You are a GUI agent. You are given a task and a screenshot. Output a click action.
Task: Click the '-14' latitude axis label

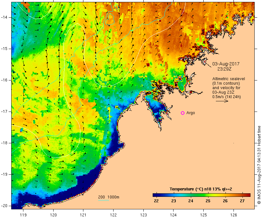coord(4,17)
